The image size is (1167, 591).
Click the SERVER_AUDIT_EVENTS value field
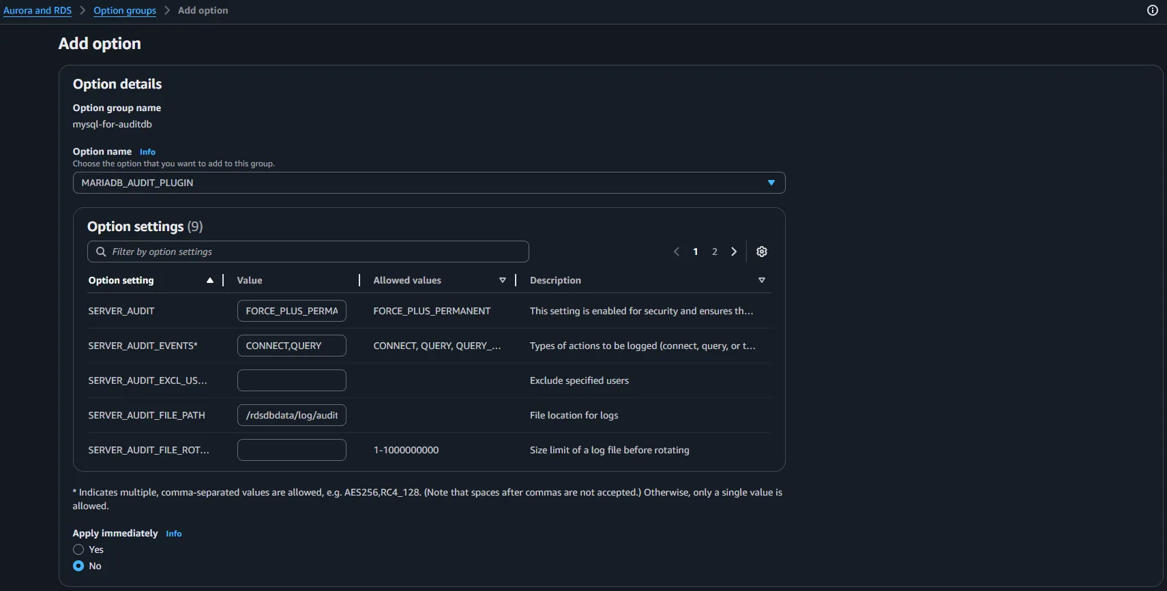pos(291,346)
